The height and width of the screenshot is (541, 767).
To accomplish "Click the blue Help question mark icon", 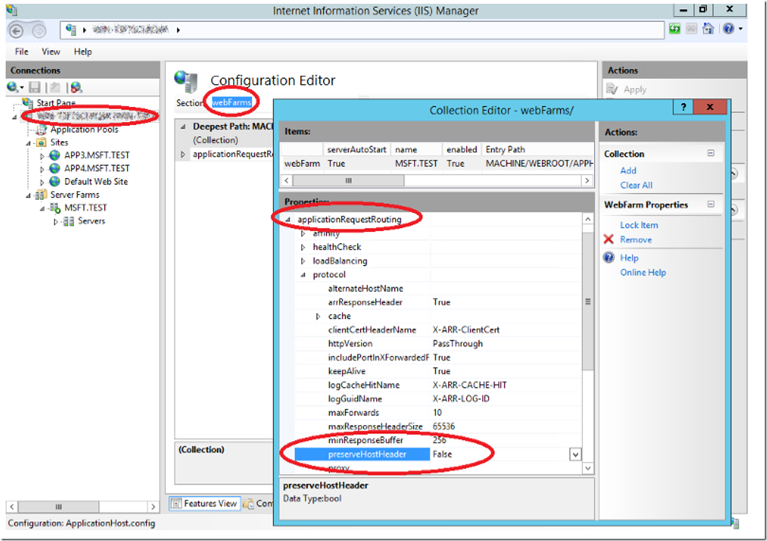I will [x=609, y=258].
